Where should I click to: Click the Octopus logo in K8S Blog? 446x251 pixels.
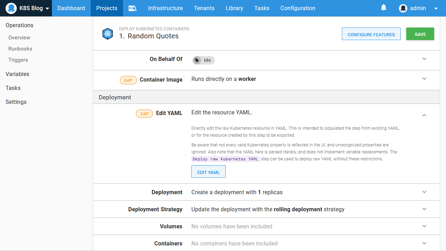coord(11,8)
